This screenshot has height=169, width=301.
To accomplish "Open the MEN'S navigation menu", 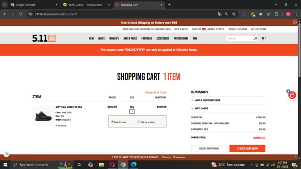I will (x=102, y=38).
